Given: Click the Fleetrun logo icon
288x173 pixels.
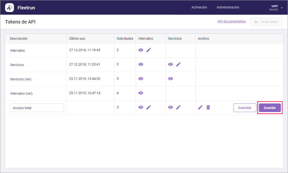Looking at the screenshot, I should pyautogui.click(x=10, y=7).
